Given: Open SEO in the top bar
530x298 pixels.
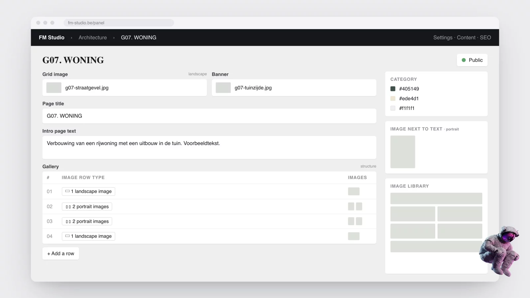Looking at the screenshot, I should (485, 37).
